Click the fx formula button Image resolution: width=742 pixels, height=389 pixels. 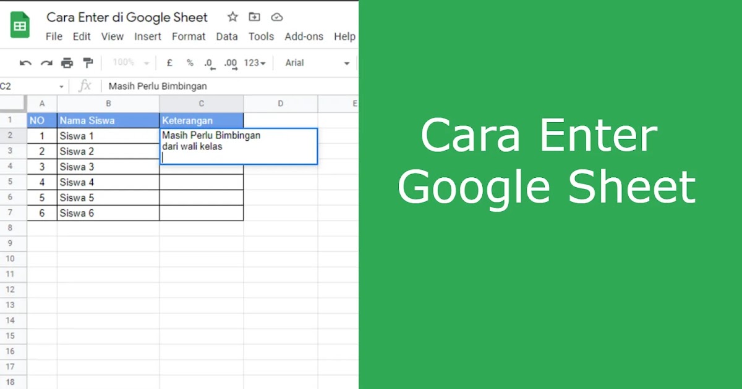(85, 86)
